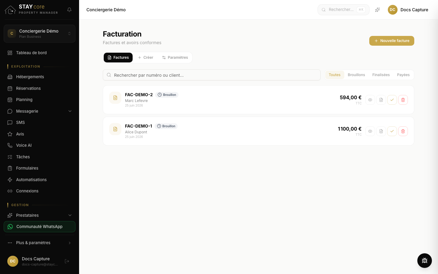Switch to the Créer tab
Screen dimensions: 438x274
coord(145,58)
